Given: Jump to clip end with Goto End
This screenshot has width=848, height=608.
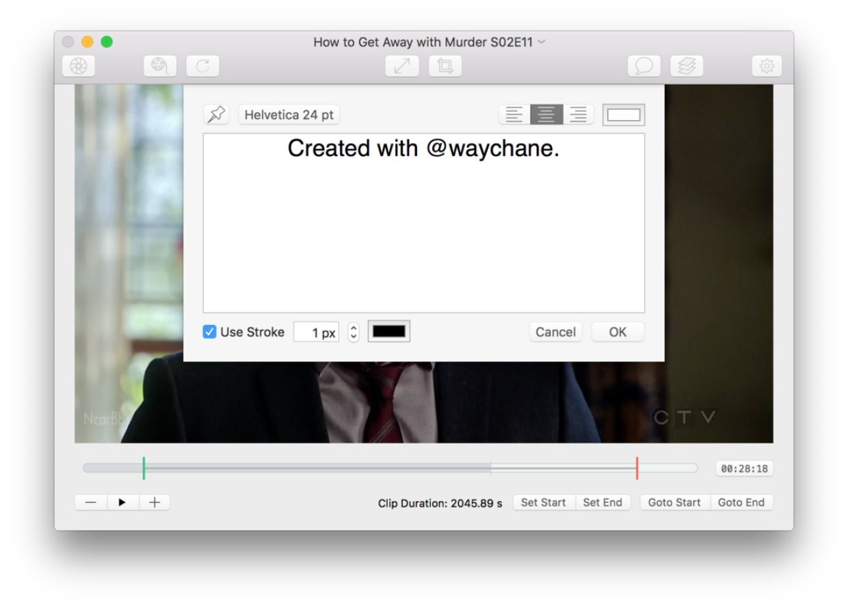Looking at the screenshot, I should click(x=741, y=503).
